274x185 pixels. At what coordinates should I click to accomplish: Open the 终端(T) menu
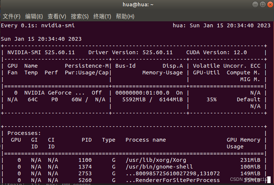[102, 16]
